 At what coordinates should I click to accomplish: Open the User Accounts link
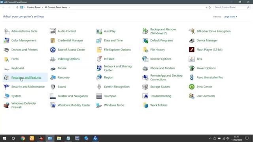click(206, 96)
